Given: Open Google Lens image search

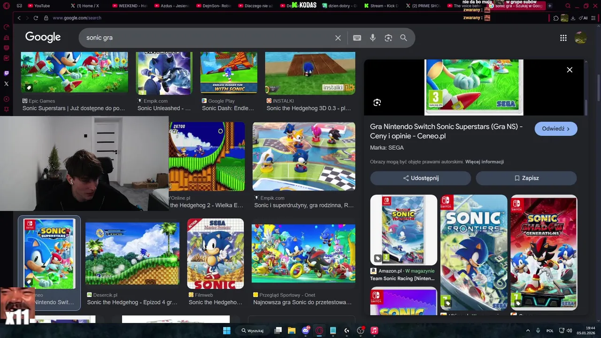Looking at the screenshot, I should point(388,38).
